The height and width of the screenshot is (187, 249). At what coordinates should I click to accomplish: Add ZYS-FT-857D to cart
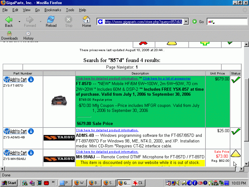(x=16, y=80)
